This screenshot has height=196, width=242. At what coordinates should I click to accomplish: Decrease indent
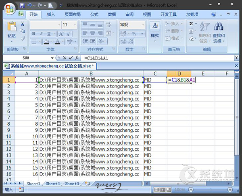pos(85,41)
